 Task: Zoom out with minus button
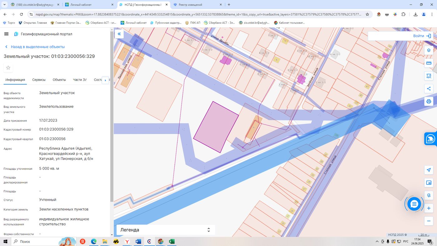pos(429,221)
